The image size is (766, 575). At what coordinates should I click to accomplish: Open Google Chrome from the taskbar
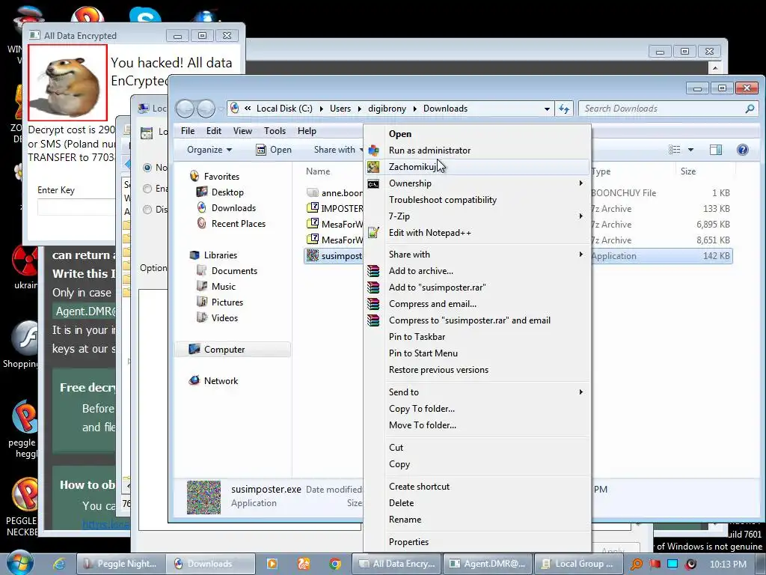(x=335, y=564)
